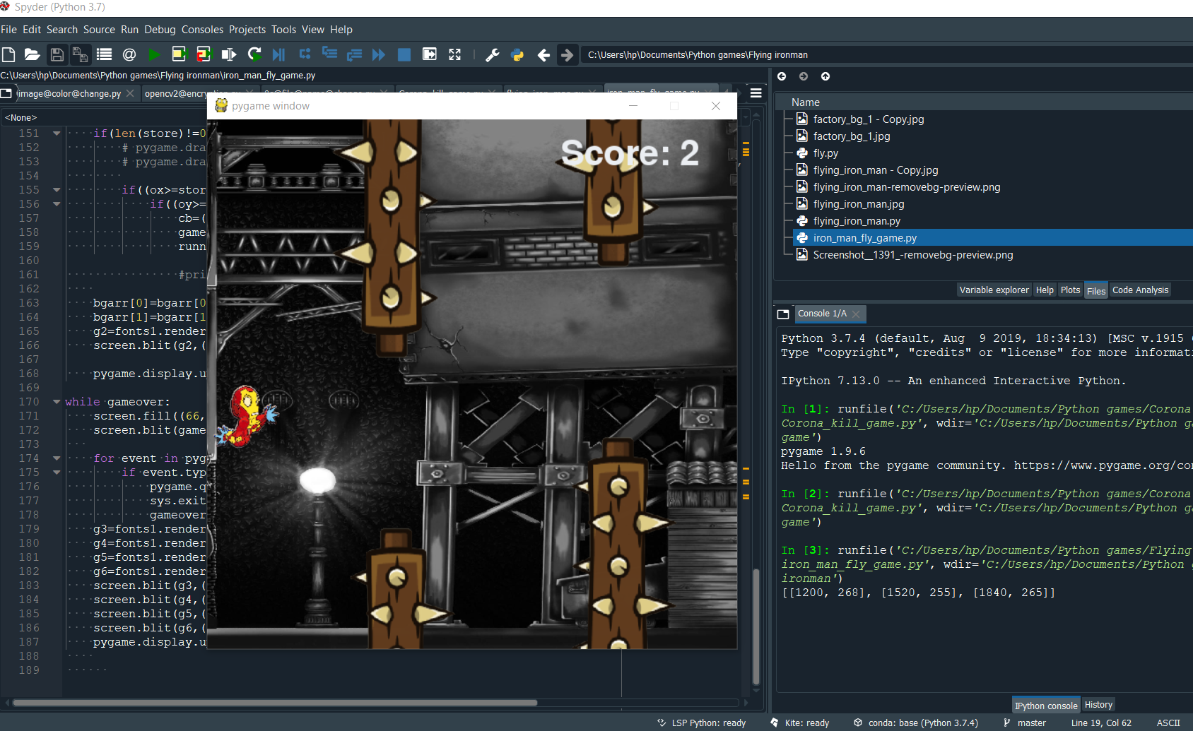Go back with the left arrow icon
This screenshot has width=1193, height=731.
point(543,54)
